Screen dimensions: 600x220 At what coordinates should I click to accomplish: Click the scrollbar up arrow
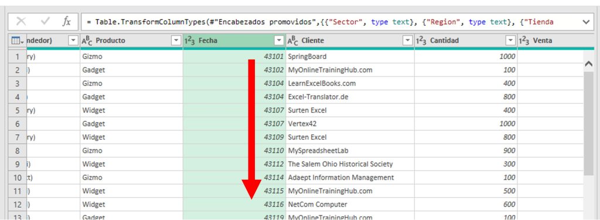click(588, 64)
